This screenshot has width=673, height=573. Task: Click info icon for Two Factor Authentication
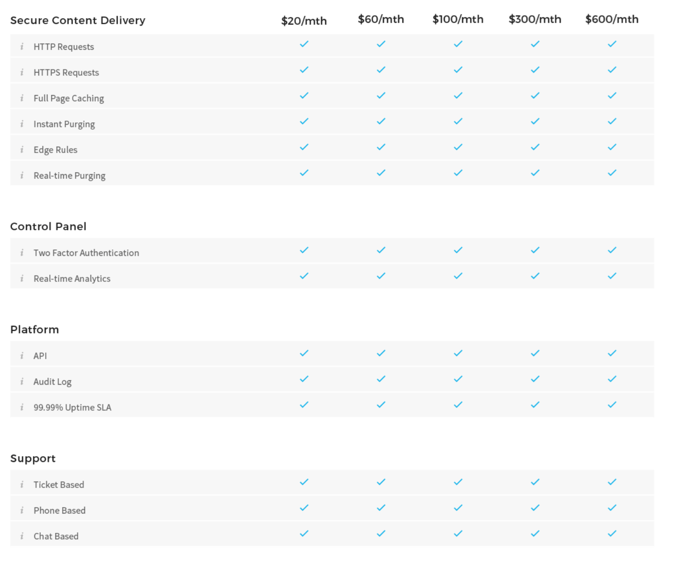point(22,253)
